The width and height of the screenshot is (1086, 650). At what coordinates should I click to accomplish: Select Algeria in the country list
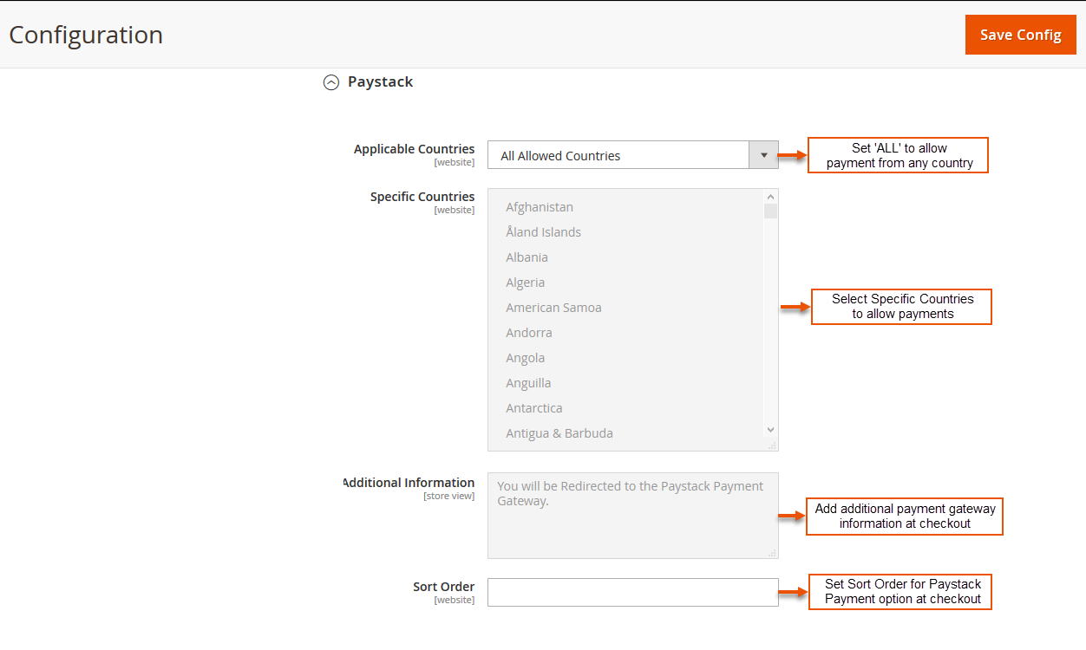tap(525, 283)
